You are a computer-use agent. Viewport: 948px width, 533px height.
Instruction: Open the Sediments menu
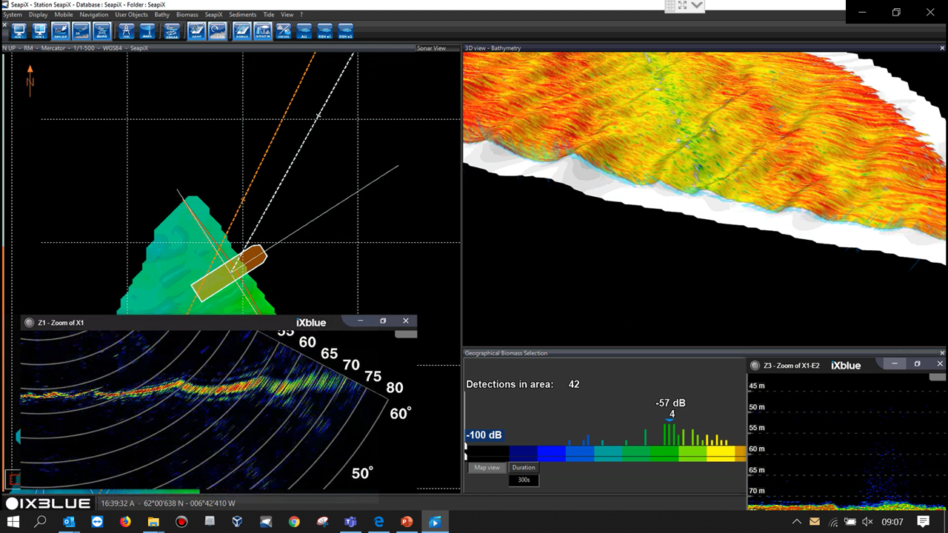pyautogui.click(x=242, y=15)
